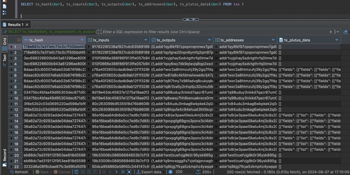Expand row 13 tx_inputs collection arrow
The width and height of the screenshot is (350, 175).
tap(89, 116)
